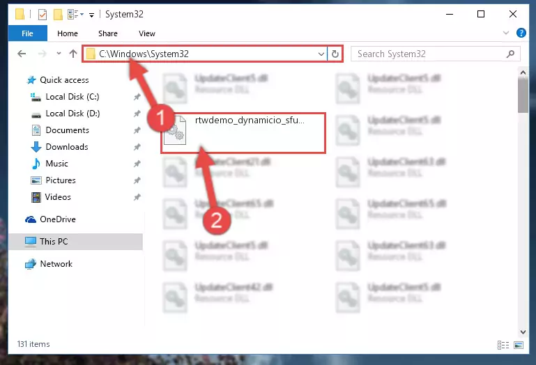The width and height of the screenshot is (536, 365).
Task: Click the Back navigation arrow
Action: coord(22,54)
